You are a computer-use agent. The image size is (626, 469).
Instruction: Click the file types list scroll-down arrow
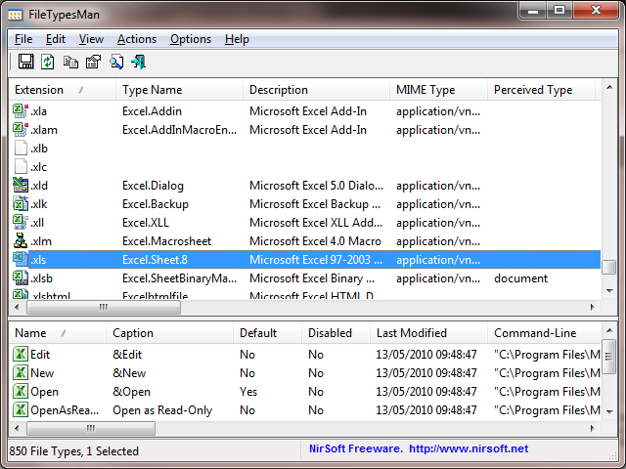[x=609, y=291]
